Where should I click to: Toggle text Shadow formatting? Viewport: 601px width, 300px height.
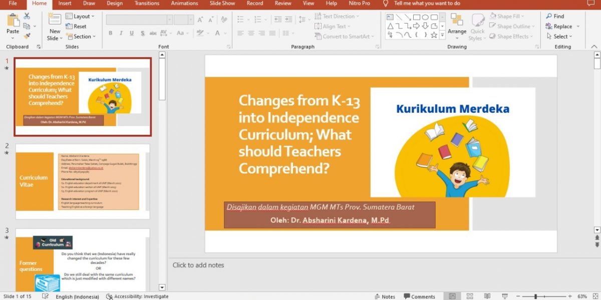point(142,33)
